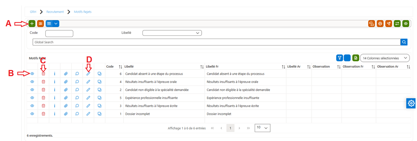Open the Libellé dropdown
The image size is (417, 141).
coord(172,33)
